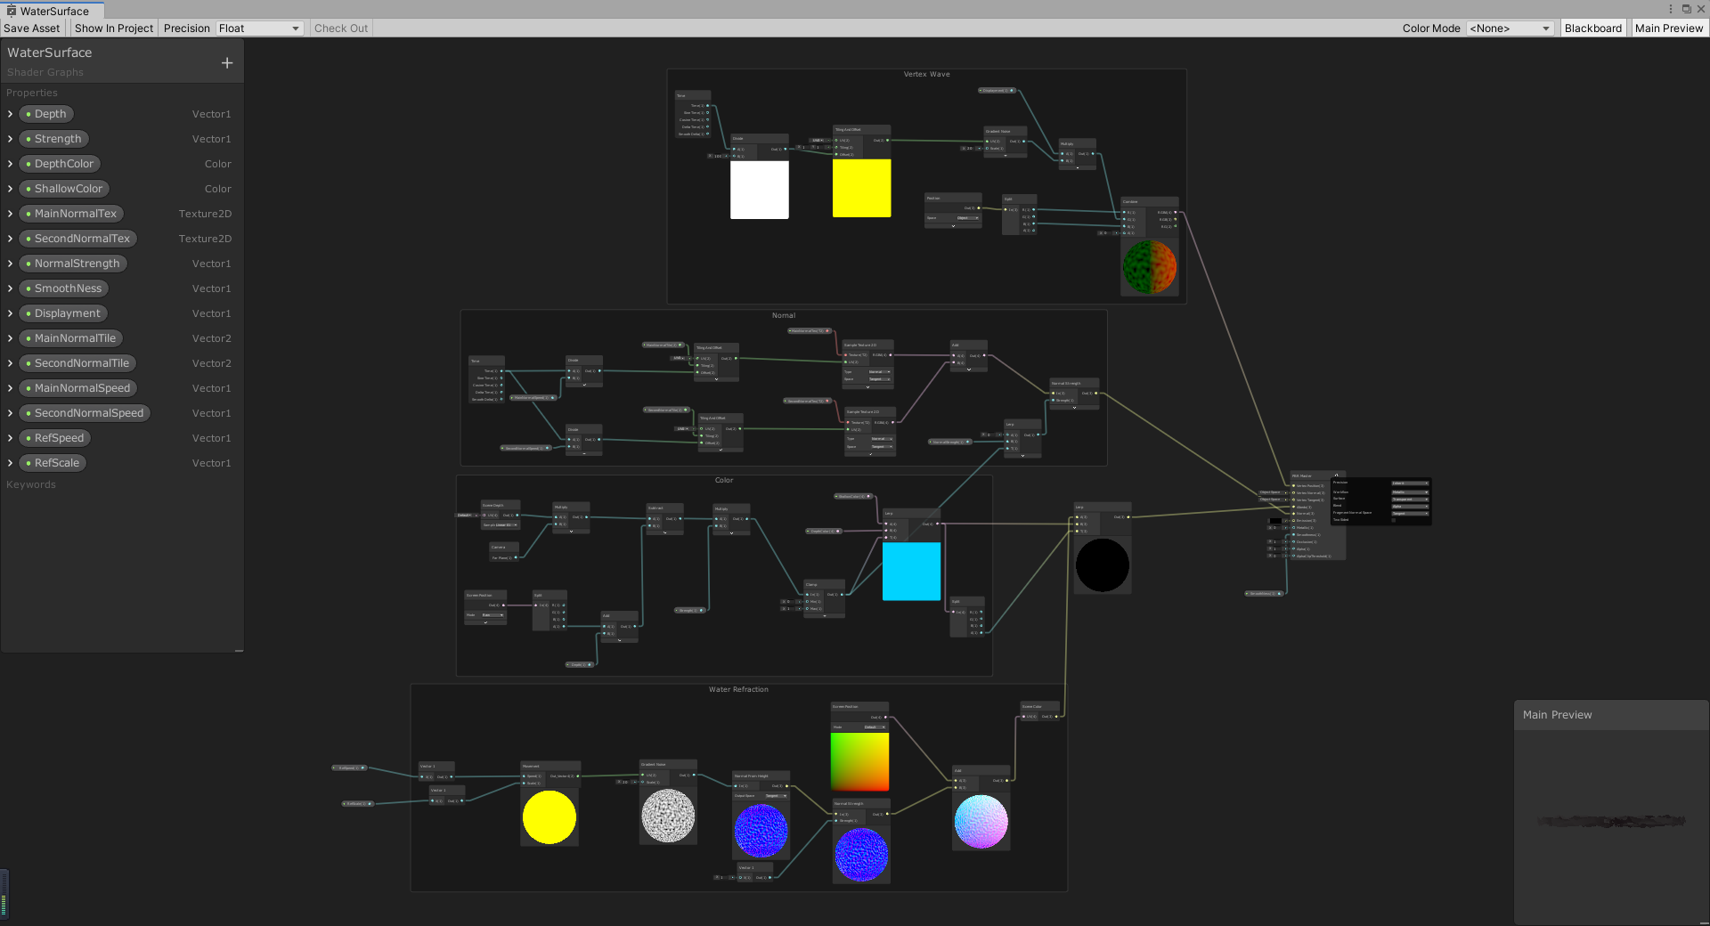Click the plus icon to add a new property
The width and height of the screenshot is (1710, 926).
coord(227,62)
